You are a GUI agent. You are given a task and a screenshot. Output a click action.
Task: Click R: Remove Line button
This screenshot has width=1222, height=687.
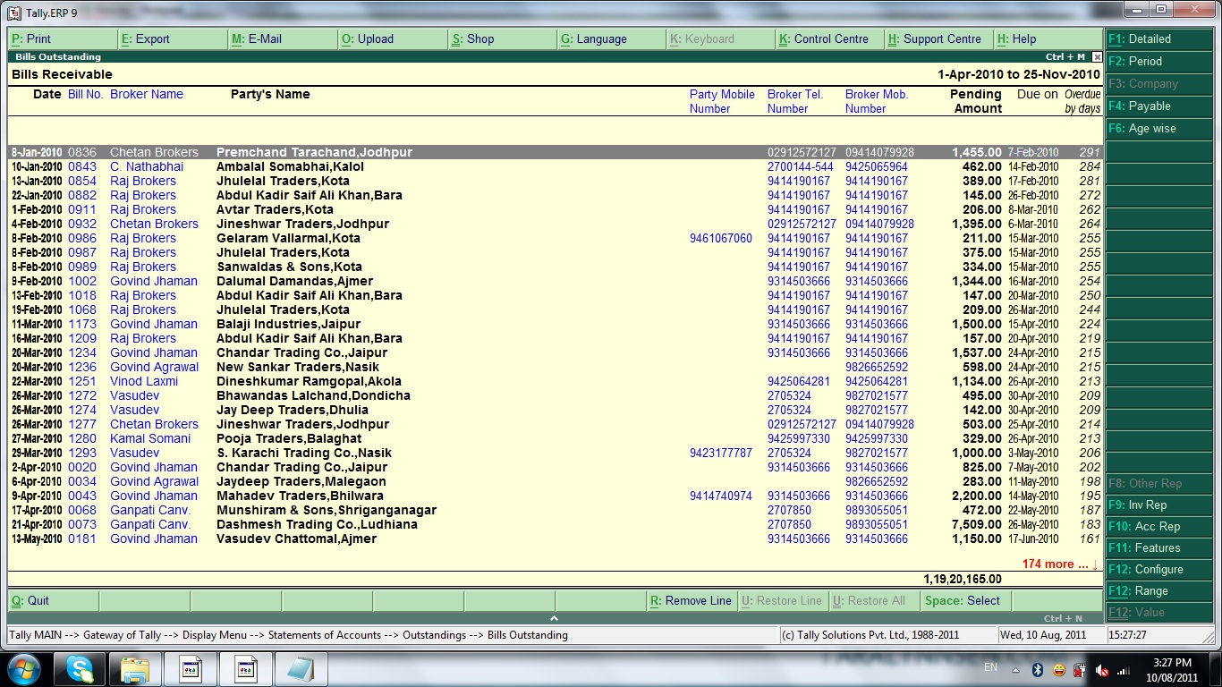coord(692,601)
